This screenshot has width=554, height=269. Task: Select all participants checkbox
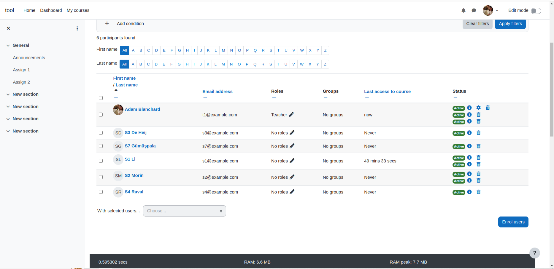(x=101, y=98)
